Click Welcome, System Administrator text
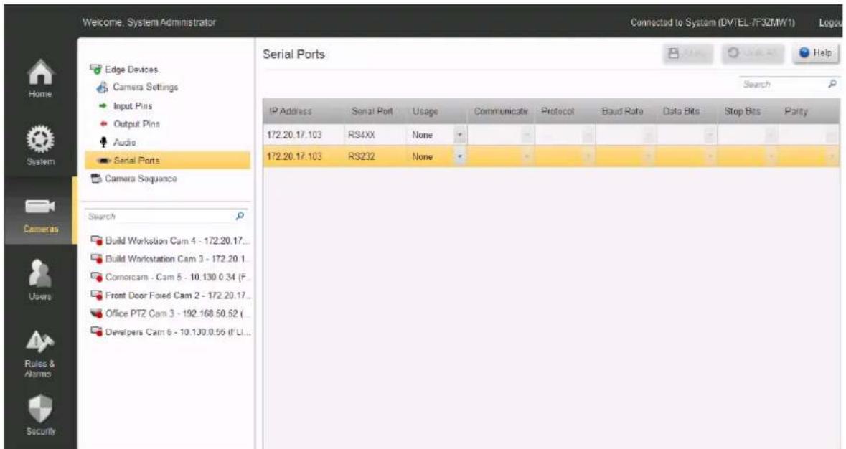The width and height of the screenshot is (846, 449). tap(149, 22)
